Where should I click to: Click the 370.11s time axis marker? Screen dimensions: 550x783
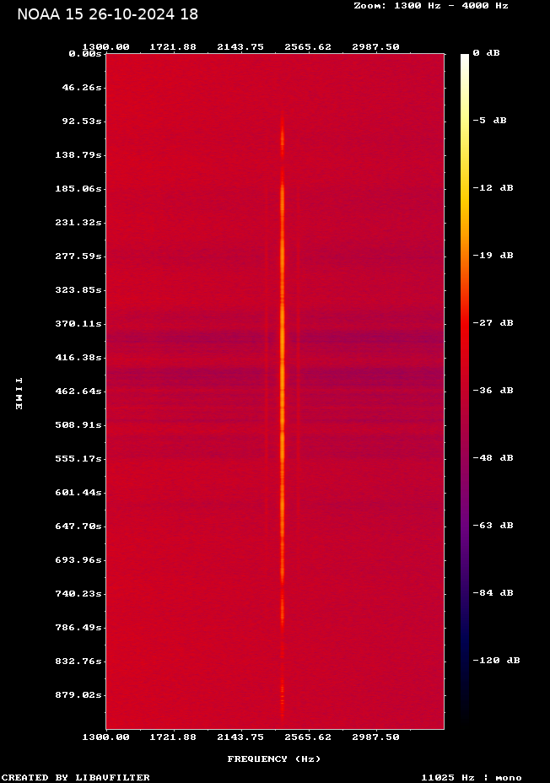coord(80,323)
